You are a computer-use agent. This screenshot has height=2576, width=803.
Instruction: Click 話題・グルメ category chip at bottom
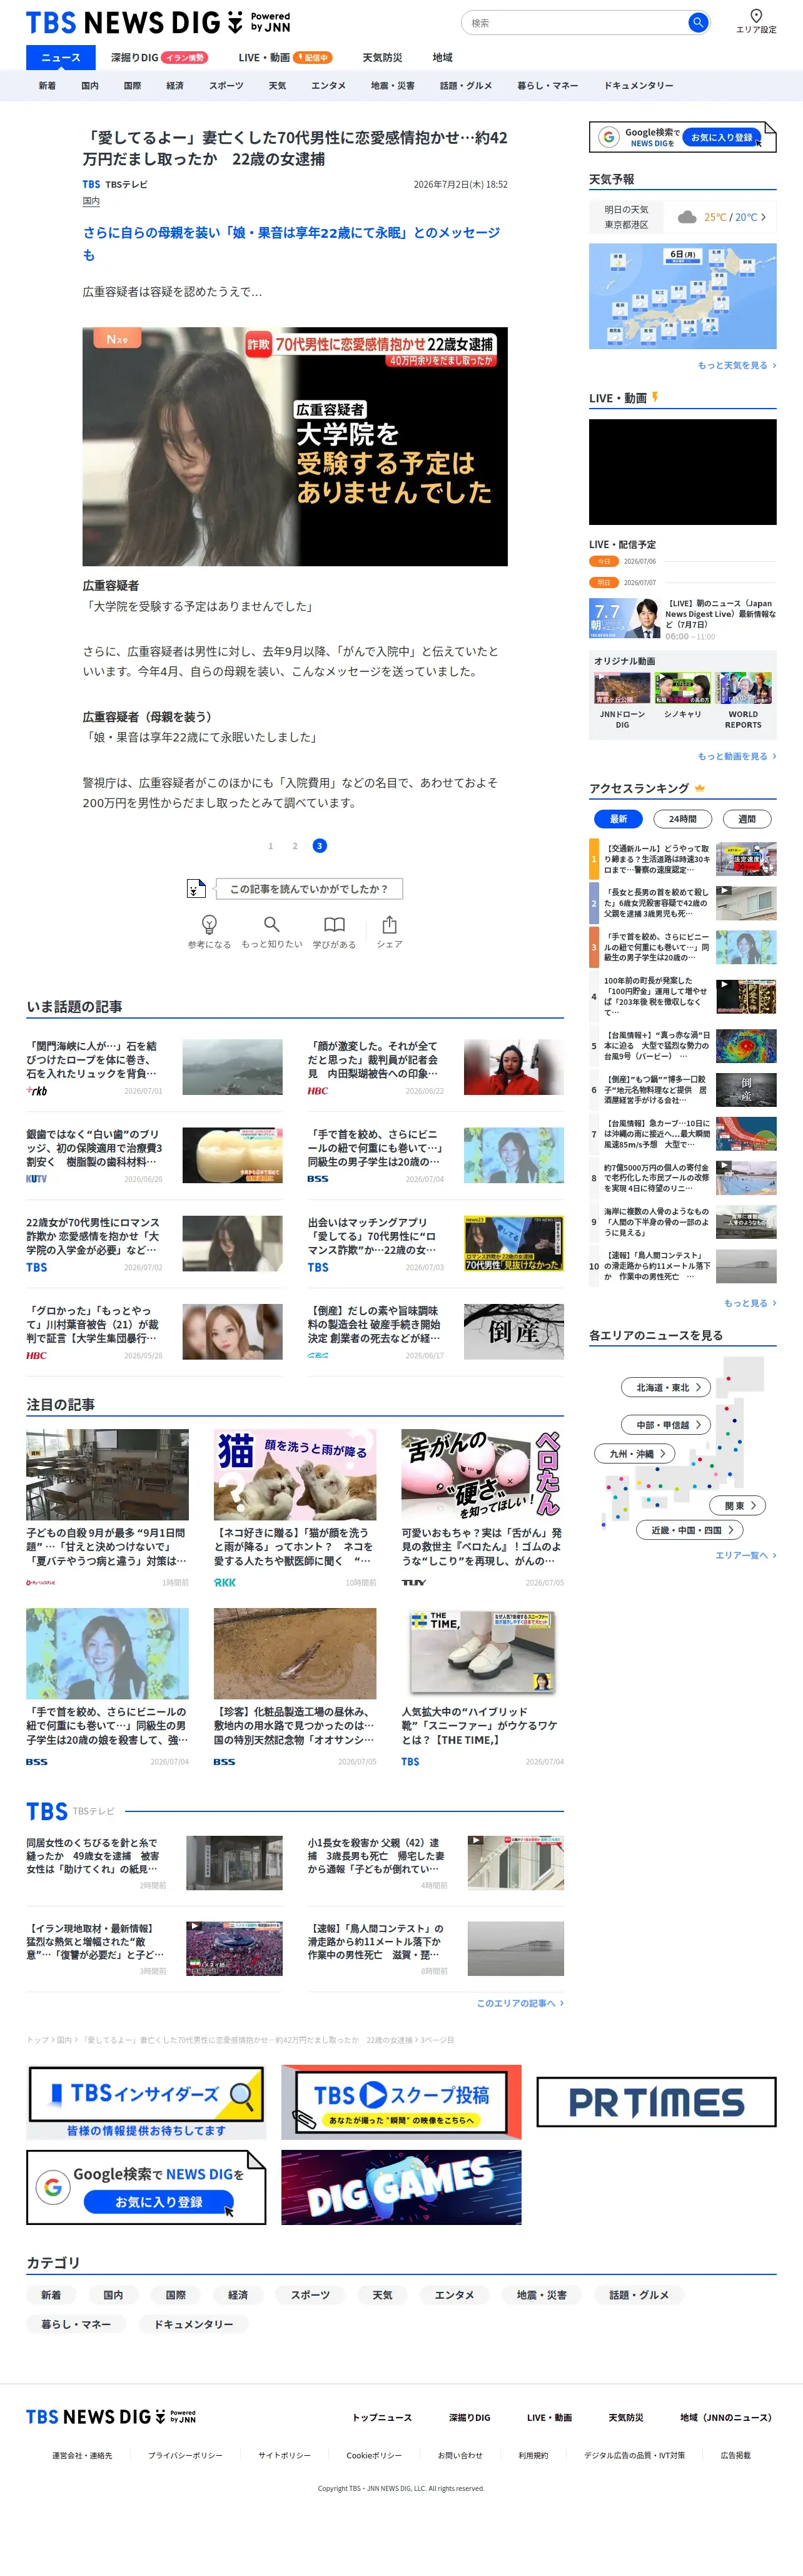tap(639, 2295)
